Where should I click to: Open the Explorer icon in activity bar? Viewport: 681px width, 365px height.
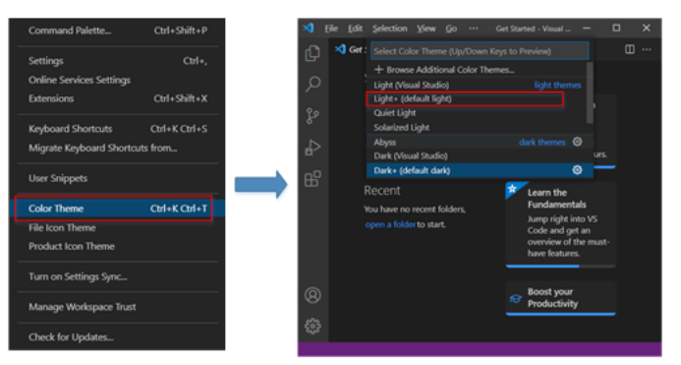[312, 53]
